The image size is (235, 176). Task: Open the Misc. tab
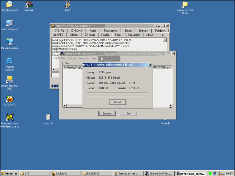tap(118, 35)
